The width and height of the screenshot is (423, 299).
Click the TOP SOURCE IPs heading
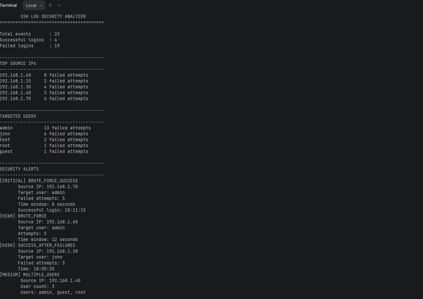point(18,63)
